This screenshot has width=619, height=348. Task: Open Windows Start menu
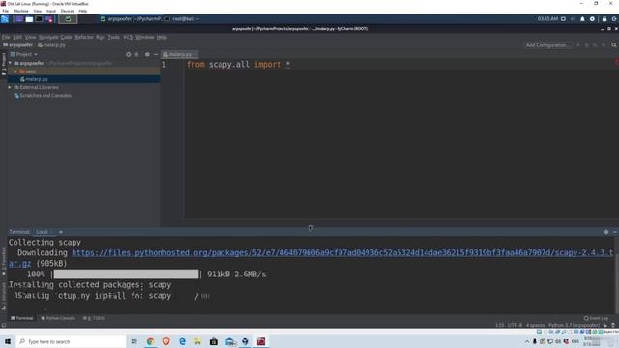[8, 341]
